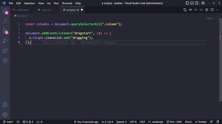The height and width of the screenshot is (124, 222).
Task: Open the Go menu
Action: pos(49,3)
